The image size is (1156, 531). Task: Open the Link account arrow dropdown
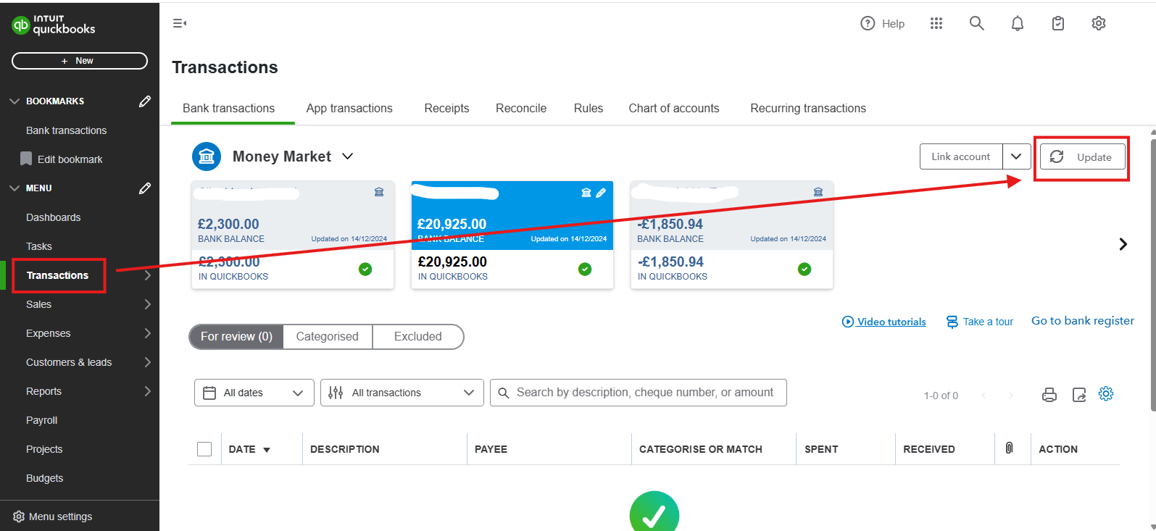point(1017,156)
